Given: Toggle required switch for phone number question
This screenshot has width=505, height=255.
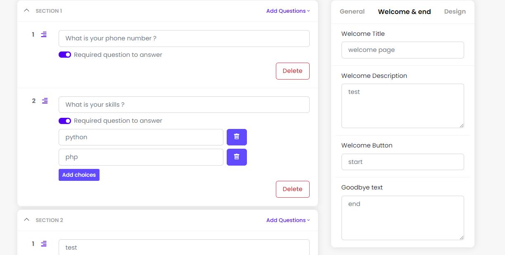Looking at the screenshot, I should click(x=65, y=55).
